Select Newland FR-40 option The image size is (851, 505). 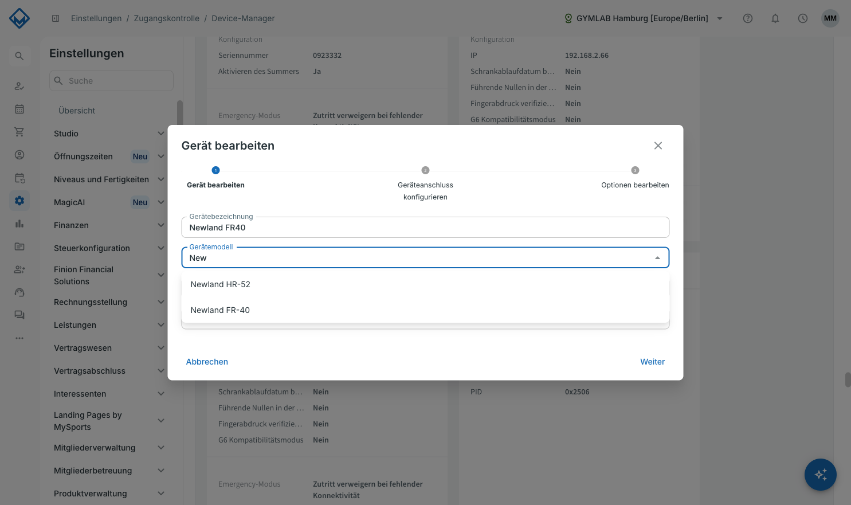click(425, 310)
